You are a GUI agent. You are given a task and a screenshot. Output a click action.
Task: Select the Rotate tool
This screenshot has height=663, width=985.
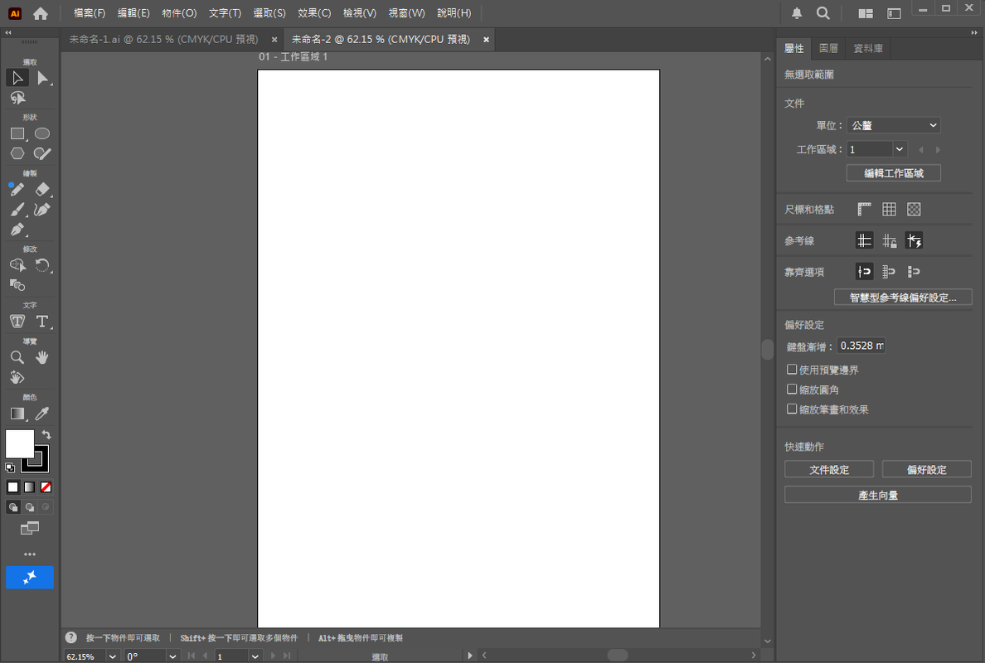pyautogui.click(x=42, y=265)
